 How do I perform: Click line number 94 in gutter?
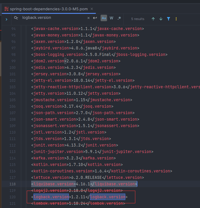click(x=14, y=29)
